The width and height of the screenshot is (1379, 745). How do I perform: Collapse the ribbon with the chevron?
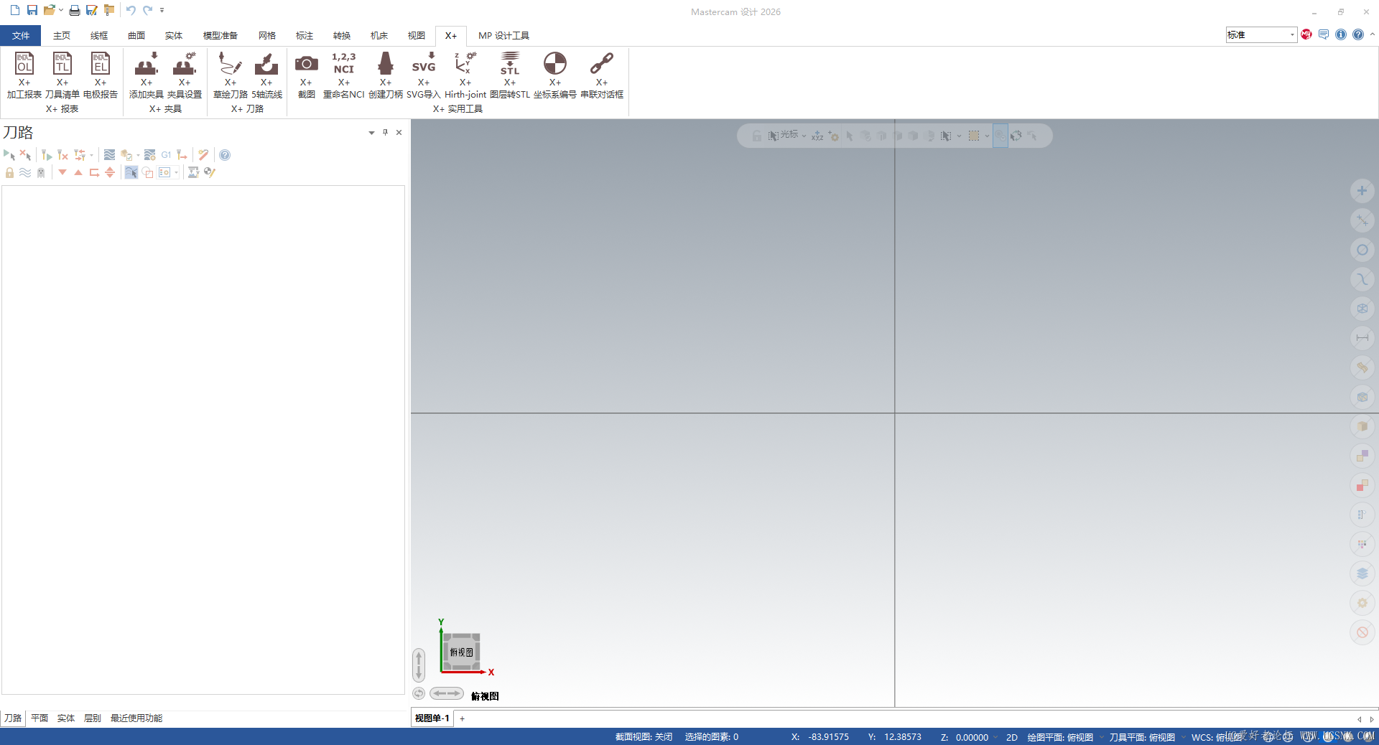(x=1372, y=34)
